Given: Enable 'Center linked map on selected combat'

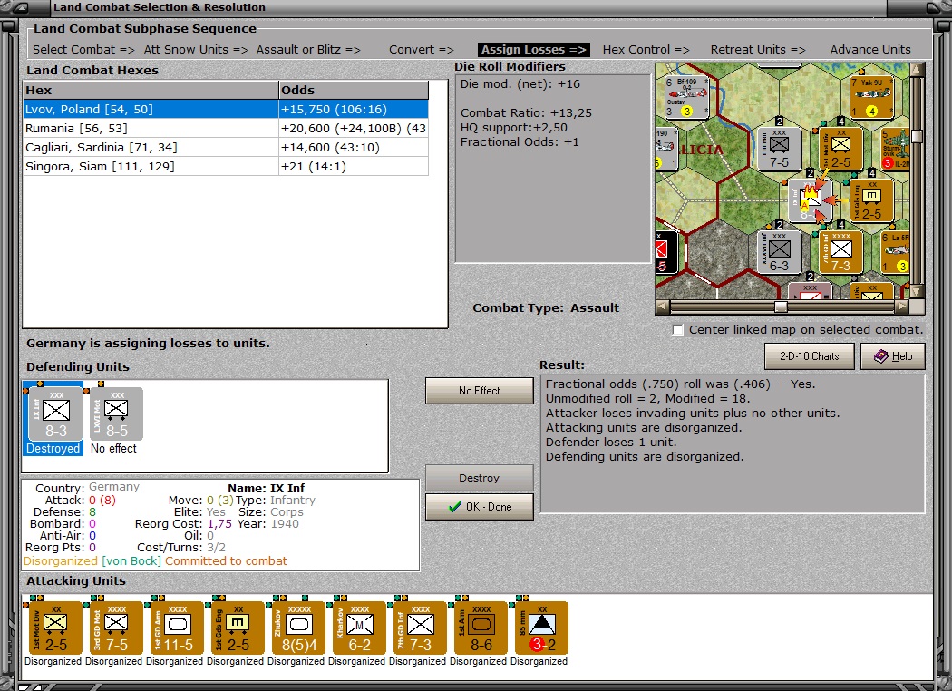Looking at the screenshot, I should pyautogui.click(x=677, y=330).
